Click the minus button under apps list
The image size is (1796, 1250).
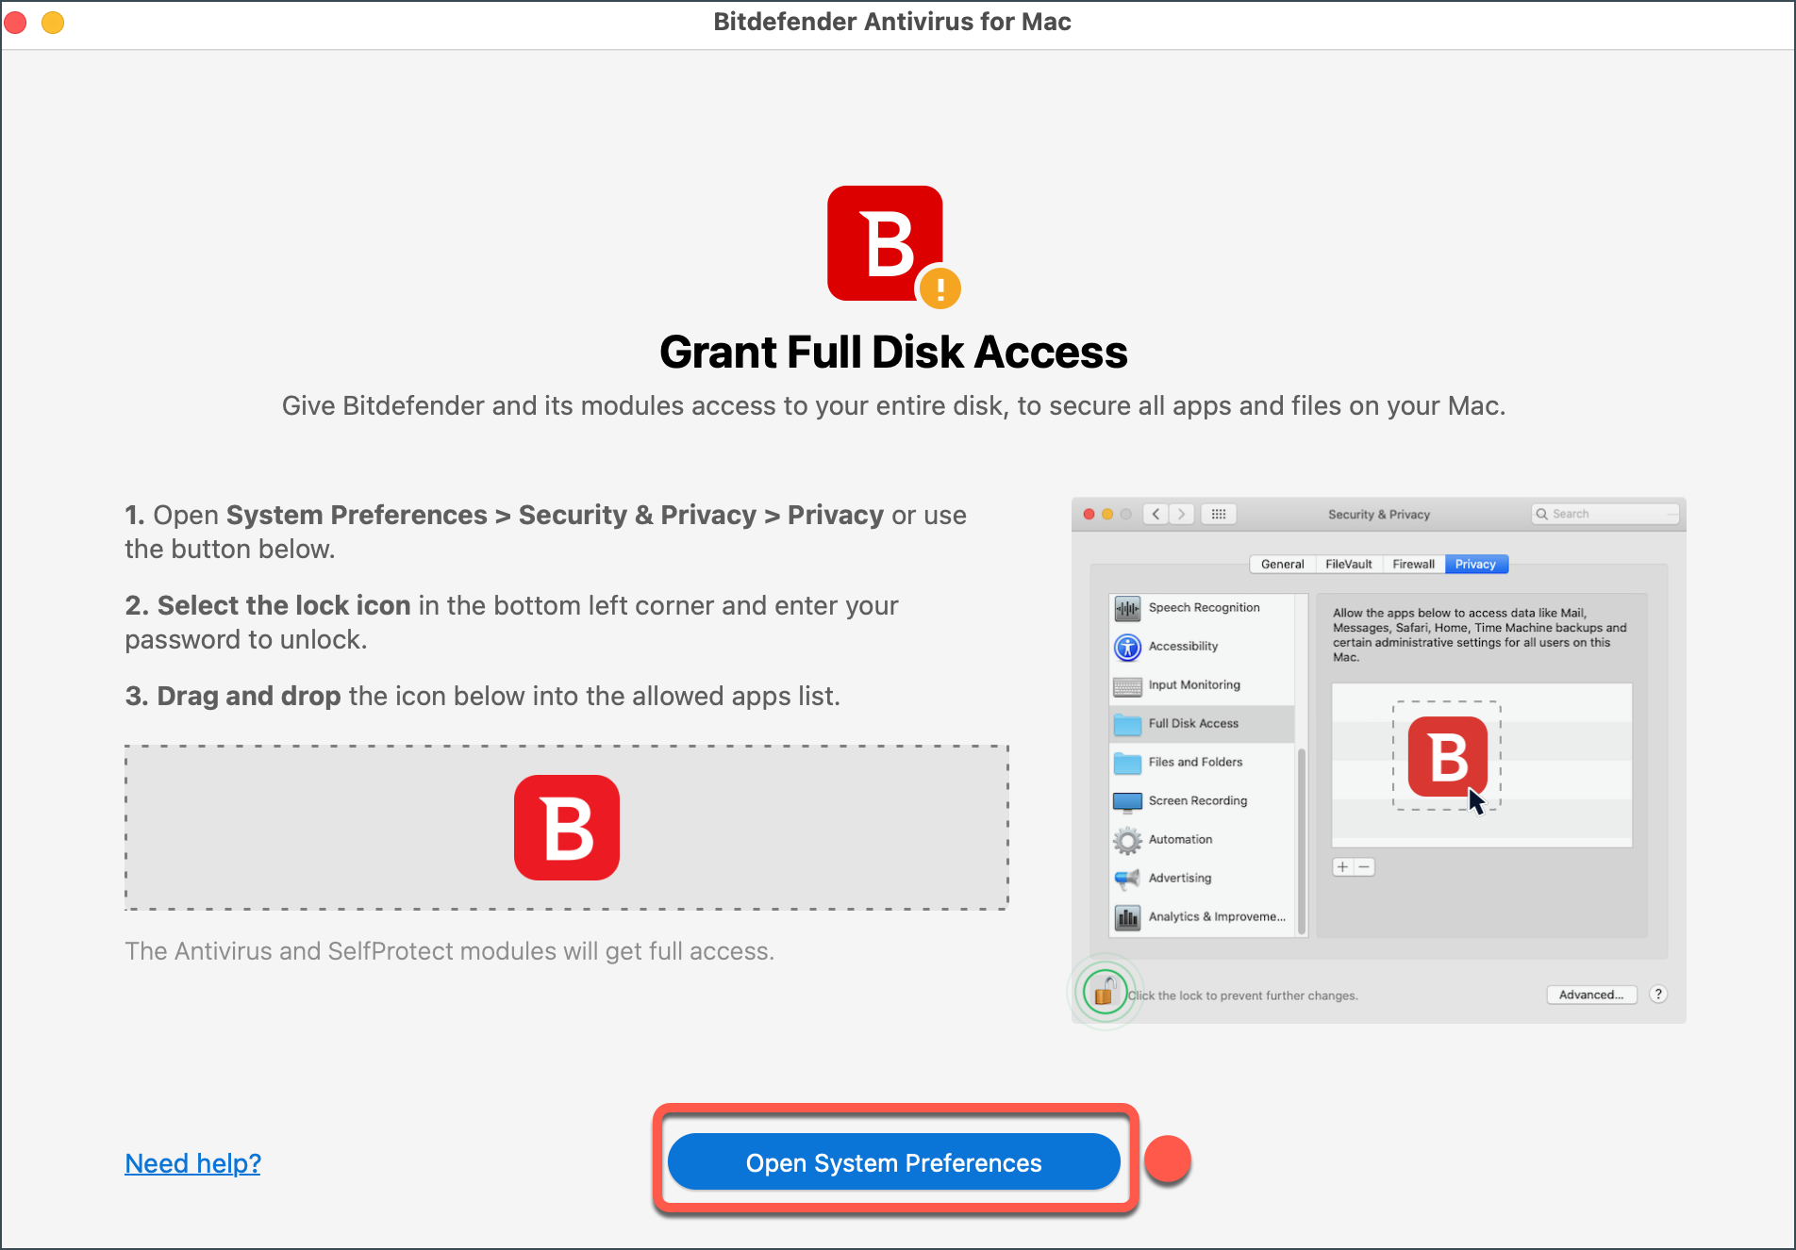(1364, 866)
